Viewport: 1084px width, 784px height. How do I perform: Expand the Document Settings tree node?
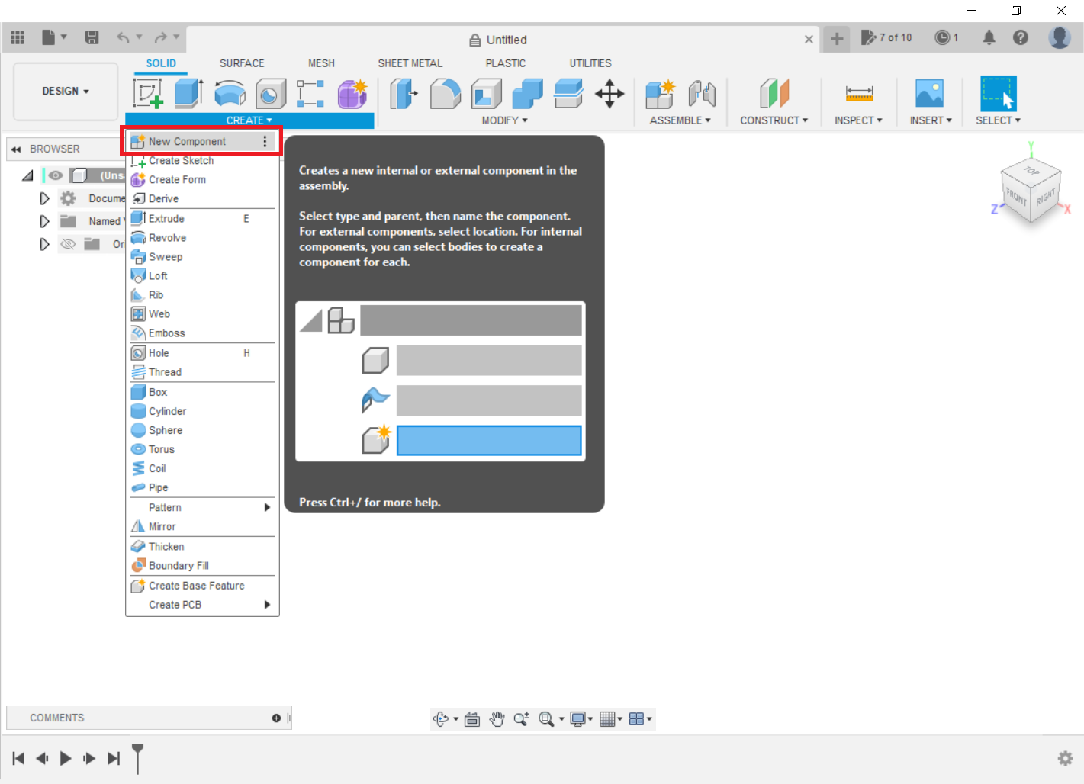(x=44, y=198)
